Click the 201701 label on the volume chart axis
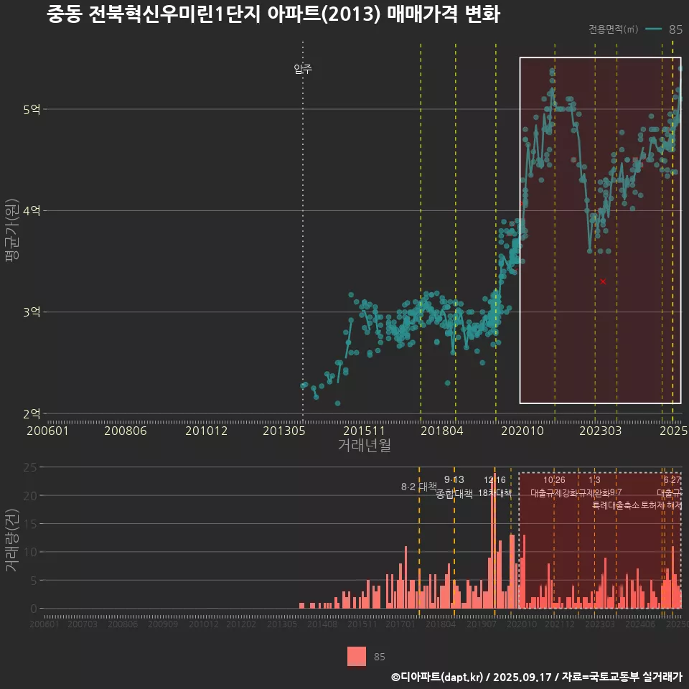The height and width of the screenshot is (689, 689). point(400,624)
